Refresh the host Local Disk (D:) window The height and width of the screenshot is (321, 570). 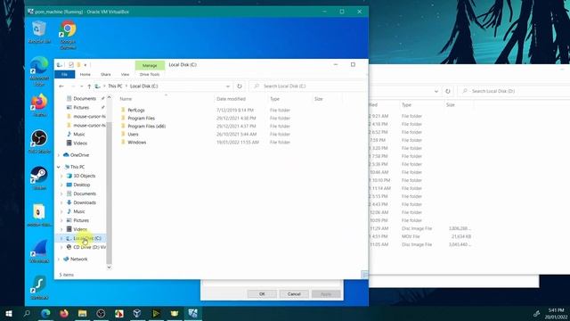(x=447, y=91)
